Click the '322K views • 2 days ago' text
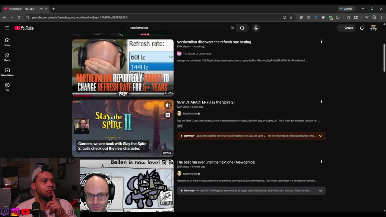 [x=190, y=107]
